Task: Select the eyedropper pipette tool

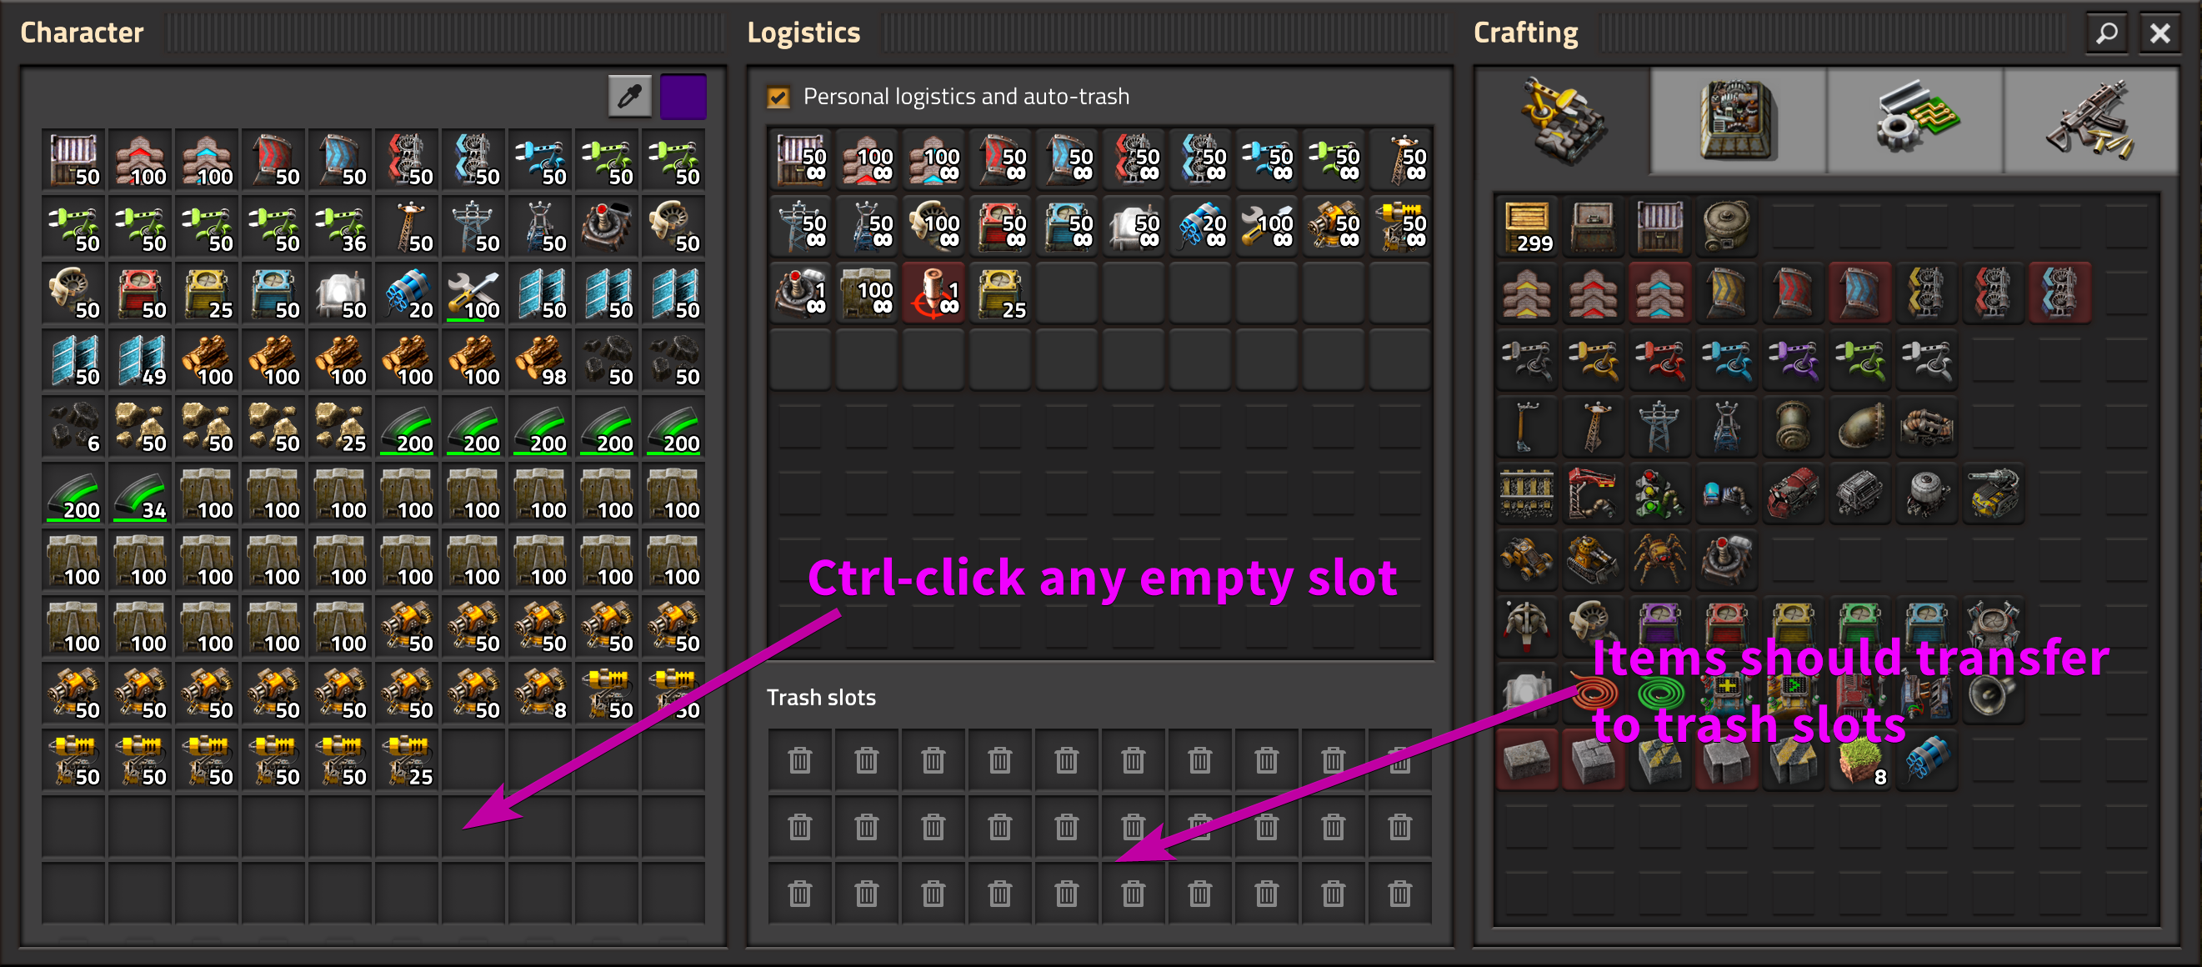Action: coord(630,97)
